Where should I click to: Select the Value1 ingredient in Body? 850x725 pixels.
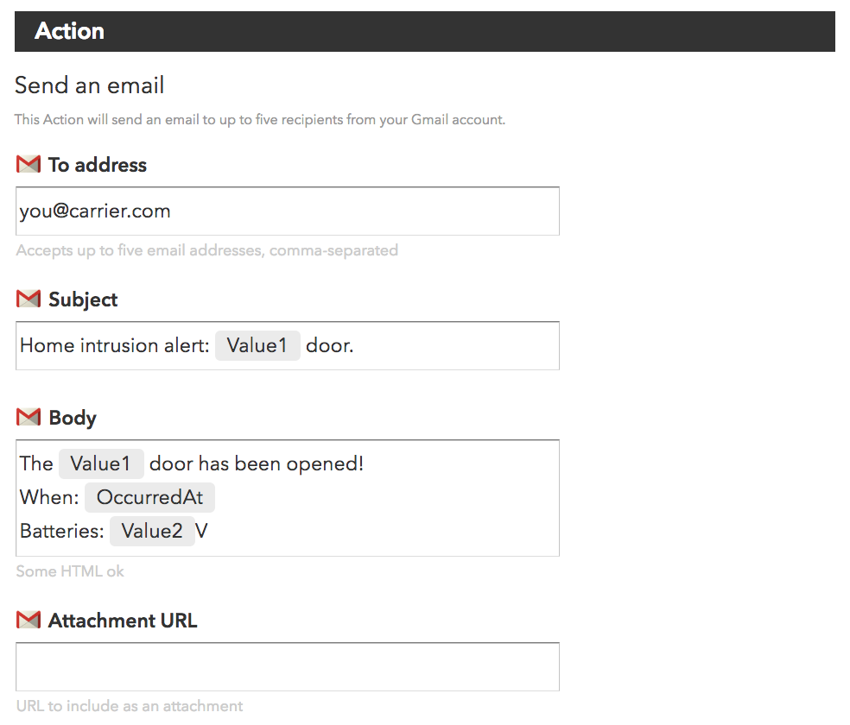pyautogui.click(x=101, y=463)
